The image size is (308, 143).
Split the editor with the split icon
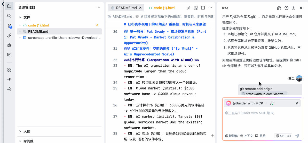[x=203, y=8]
